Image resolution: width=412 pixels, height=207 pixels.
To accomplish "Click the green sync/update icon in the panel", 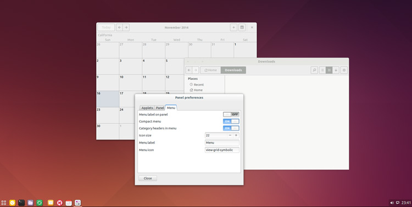I will pyautogui.click(x=40, y=203).
